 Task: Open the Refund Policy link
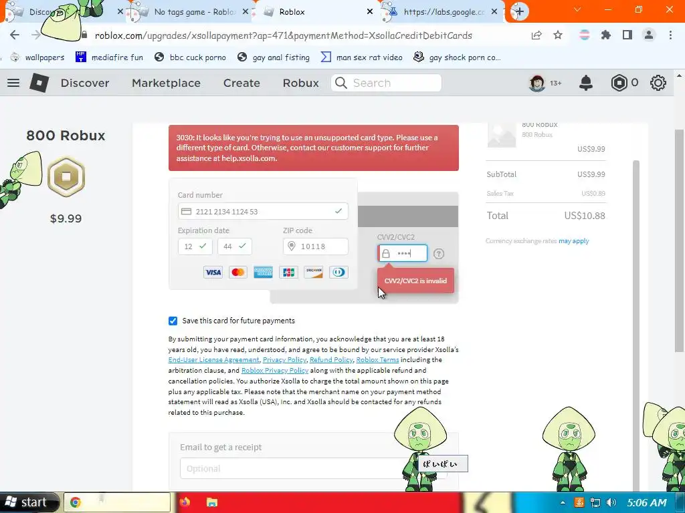pyautogui.click(x=331, y=360)
